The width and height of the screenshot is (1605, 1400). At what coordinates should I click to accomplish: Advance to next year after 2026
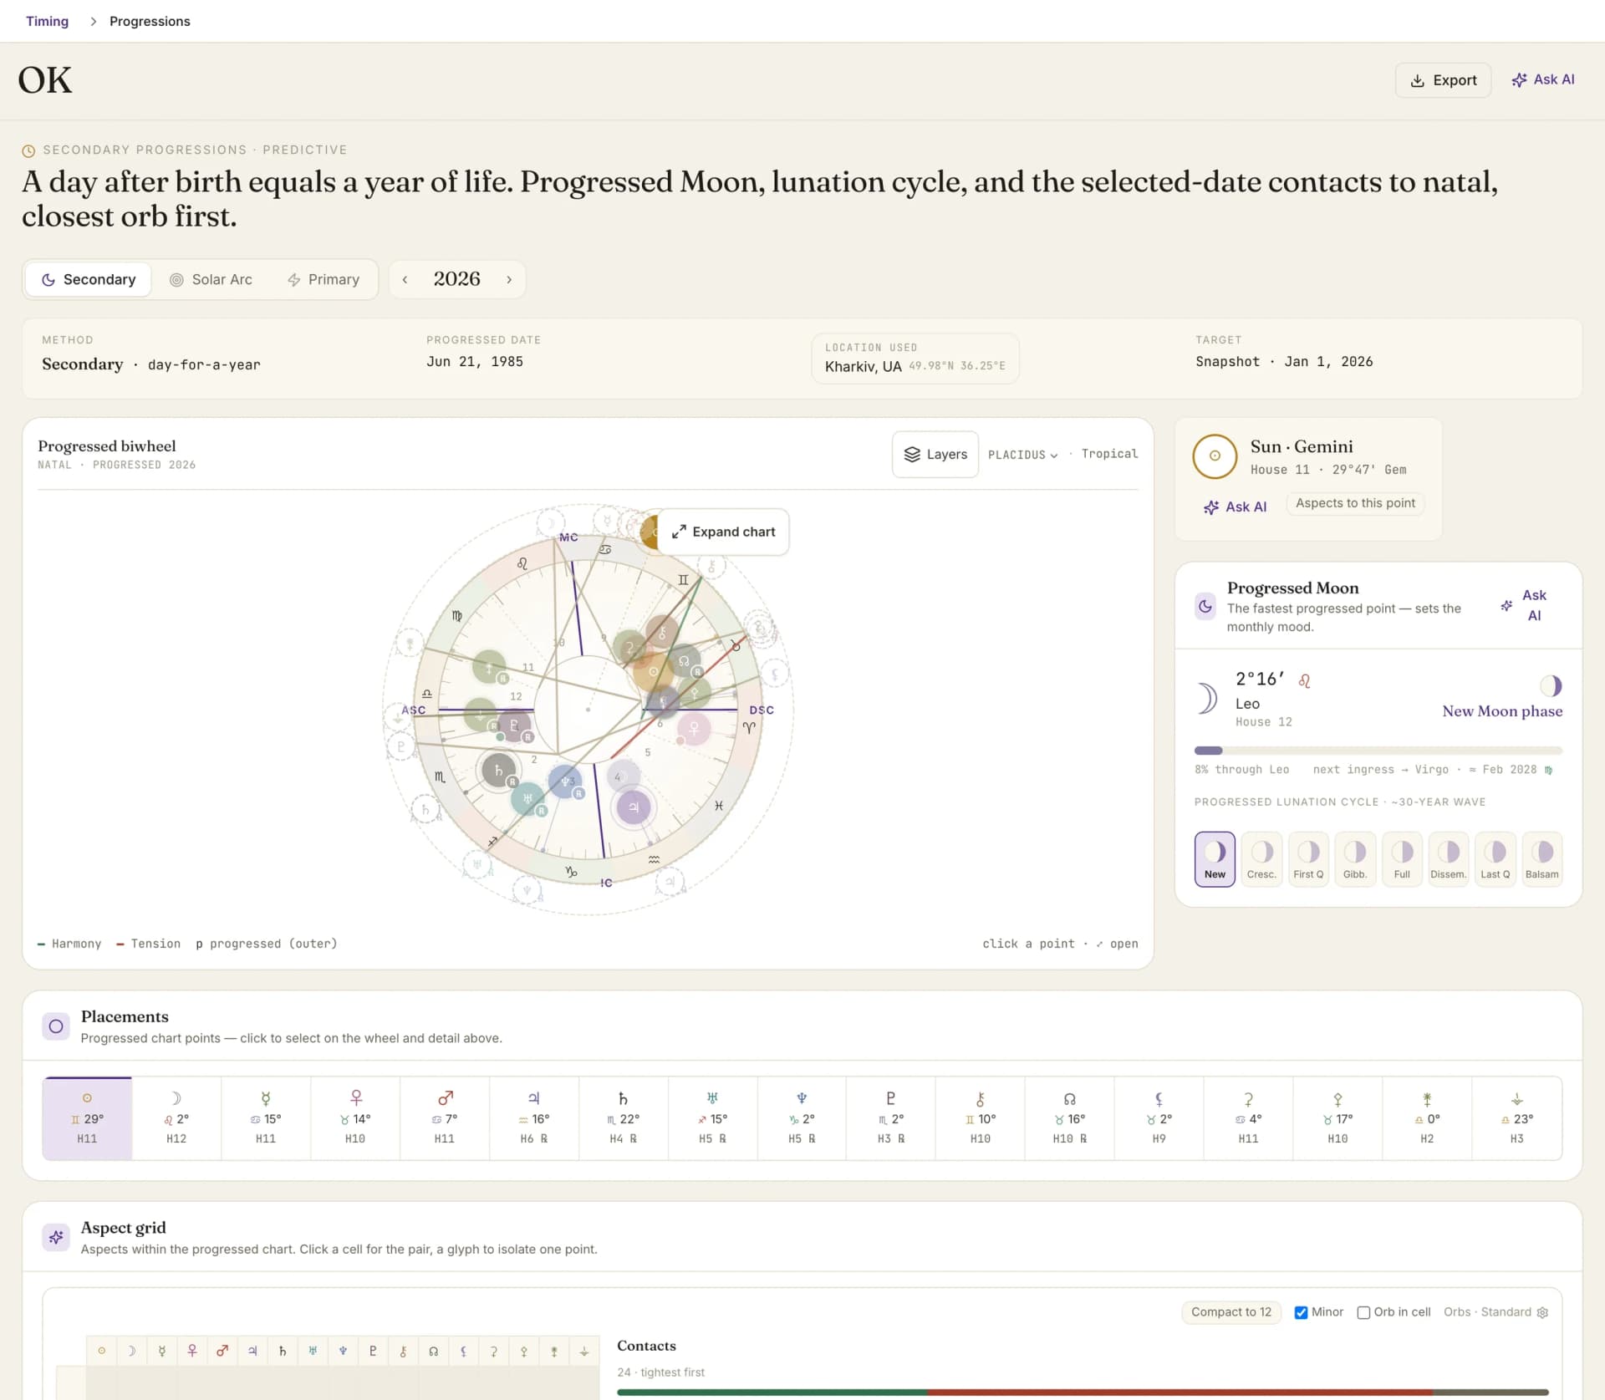point(509,279)
